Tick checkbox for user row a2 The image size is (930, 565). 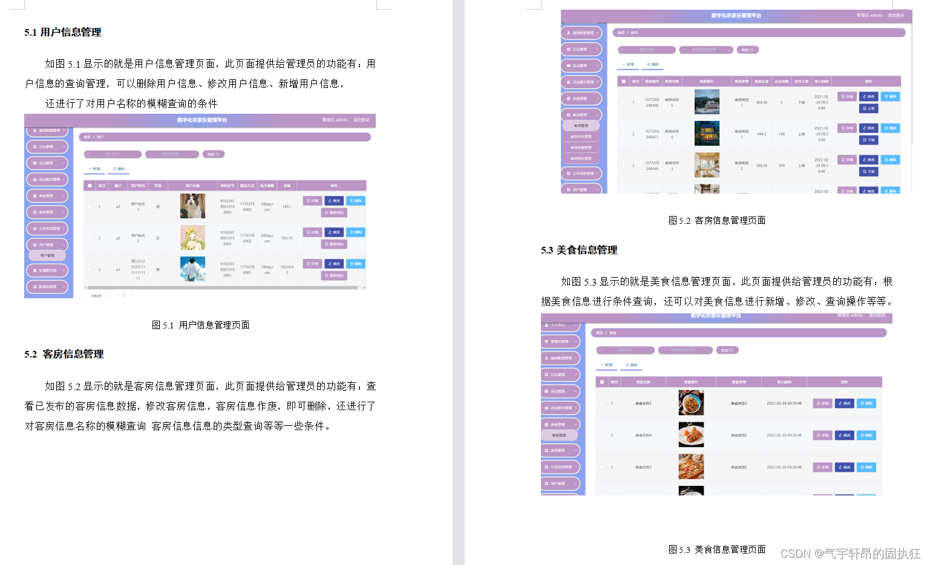90,238
